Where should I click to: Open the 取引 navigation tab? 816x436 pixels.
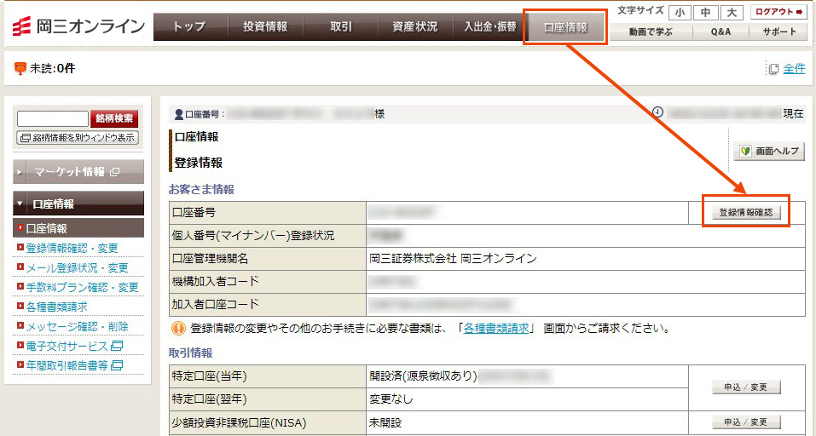(x=341, y=26)
